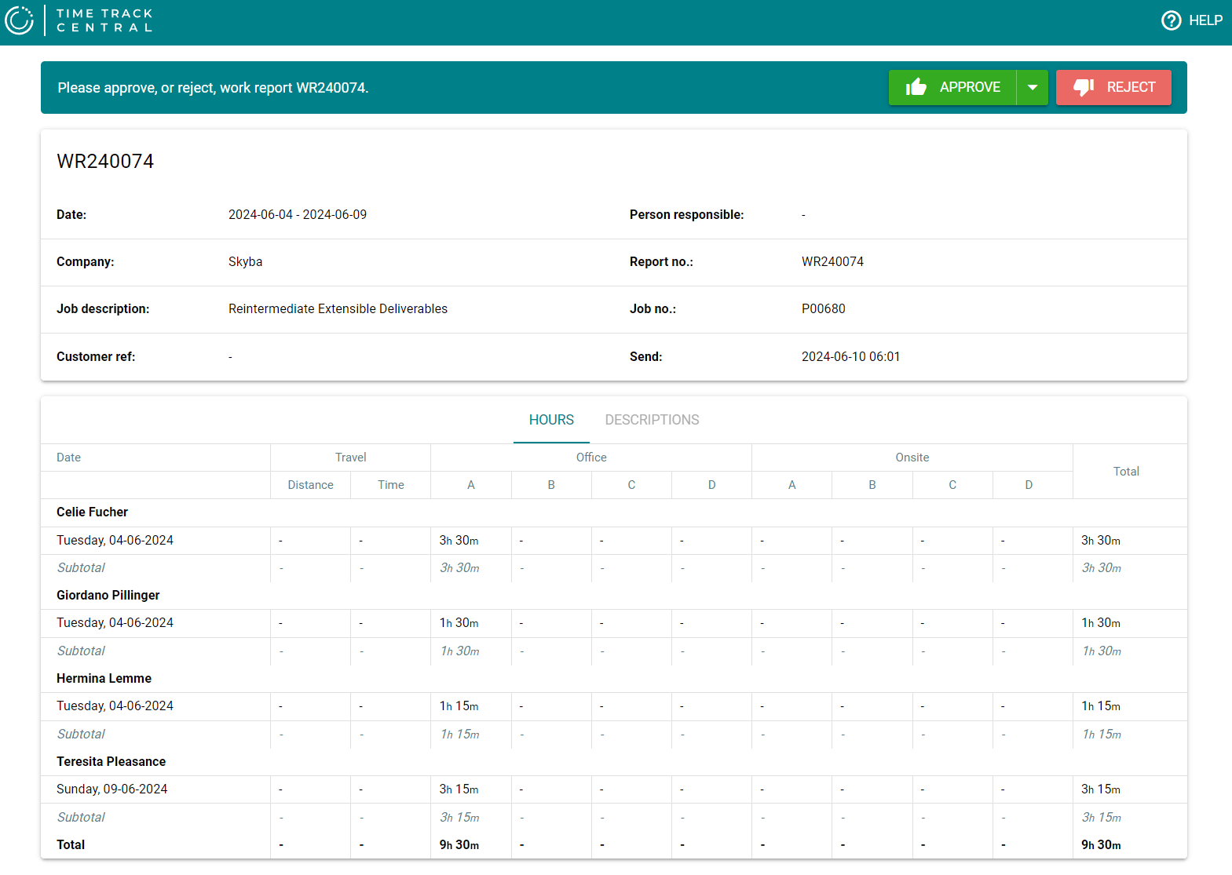Click the Hermina Lemme name row

point(614,679)
